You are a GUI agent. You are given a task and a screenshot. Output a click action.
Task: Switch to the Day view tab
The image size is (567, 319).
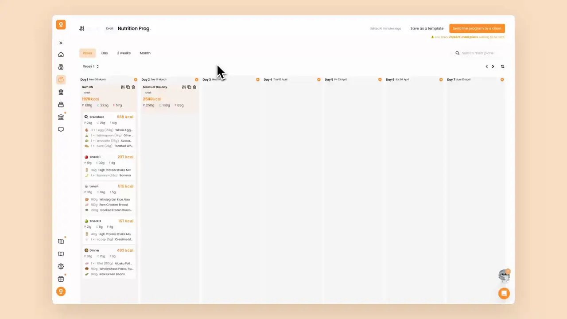click(x=105, y=53)
